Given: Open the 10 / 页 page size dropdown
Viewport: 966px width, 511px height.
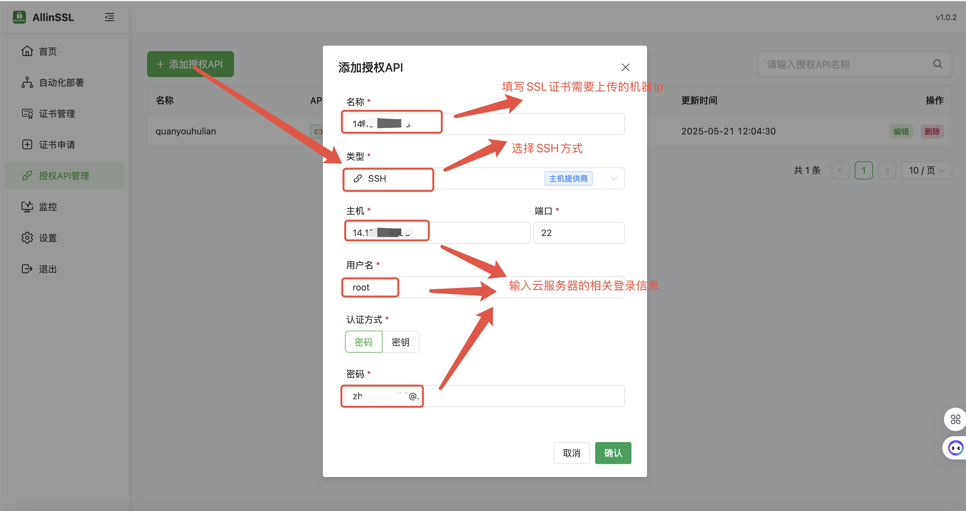Looking at the screenshot, I should point(926,170).
